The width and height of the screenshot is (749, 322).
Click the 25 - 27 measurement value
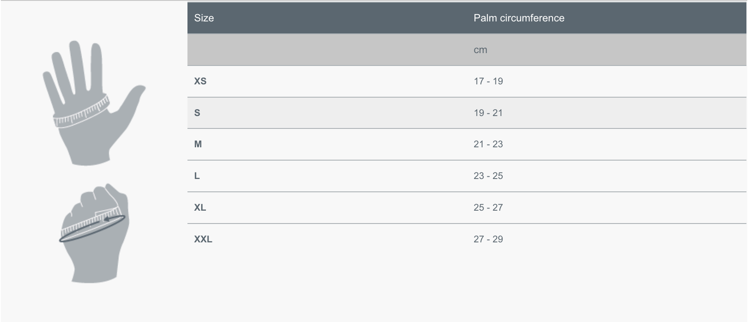tap(488, 208)
